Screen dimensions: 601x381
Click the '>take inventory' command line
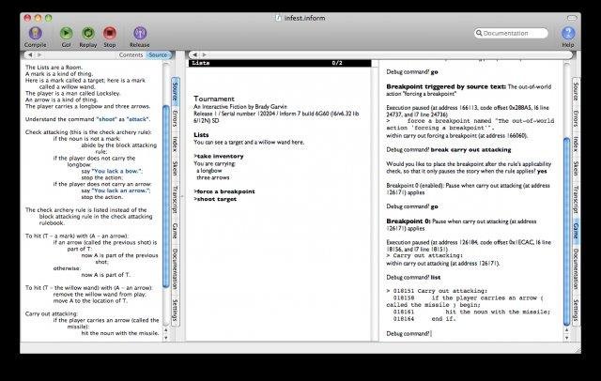click(219, 156)
